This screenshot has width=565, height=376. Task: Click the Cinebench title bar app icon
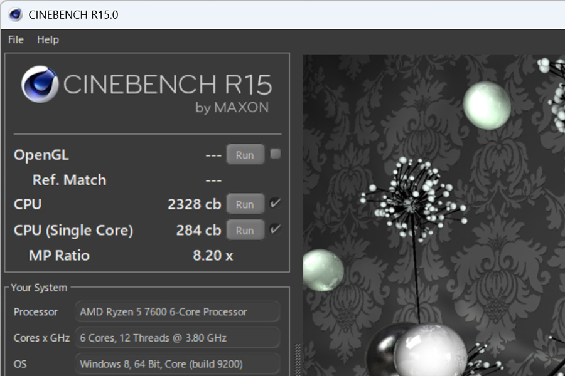coord(16,15)
